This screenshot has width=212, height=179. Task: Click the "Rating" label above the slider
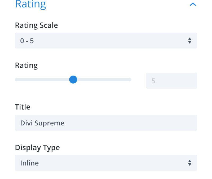tap(26, 66)
